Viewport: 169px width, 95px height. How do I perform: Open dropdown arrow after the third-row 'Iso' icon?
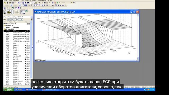(23, 8)
